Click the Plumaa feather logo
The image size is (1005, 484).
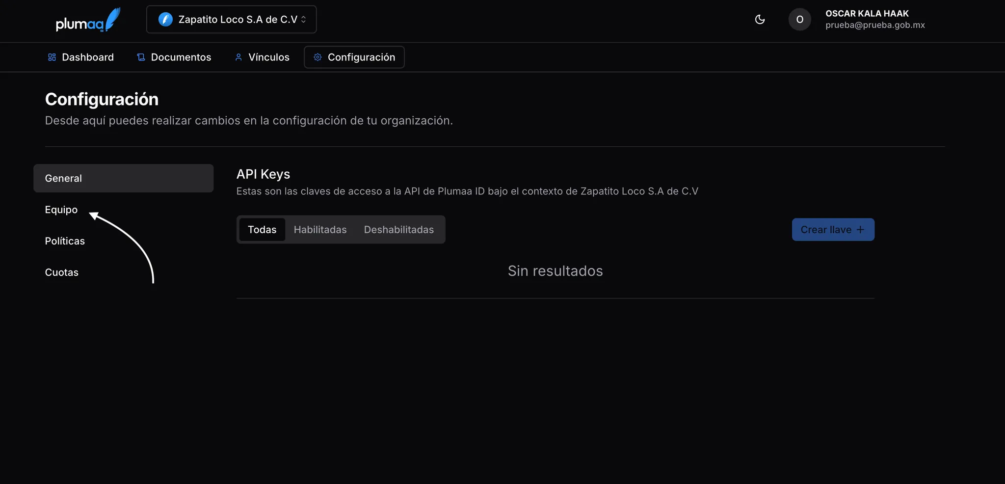tap(88, 20)
